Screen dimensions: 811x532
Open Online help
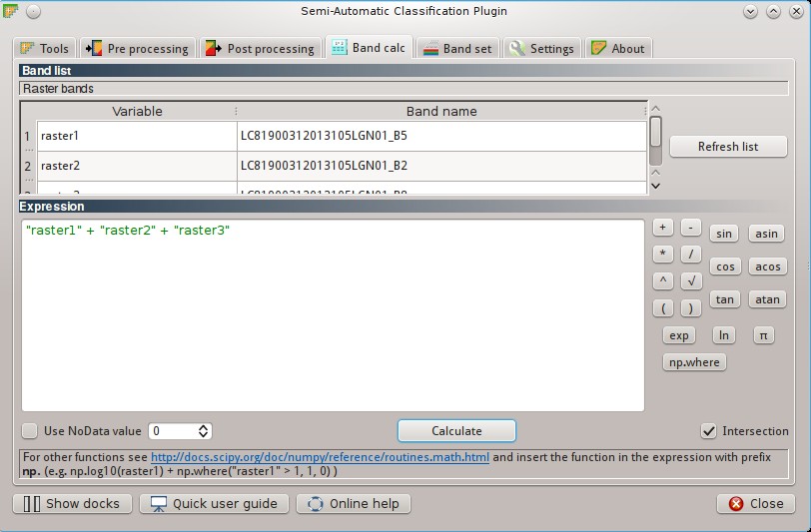click(354, 504)
